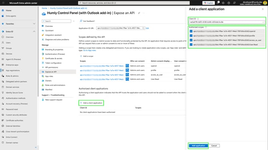Open the feedback icon in the top bar
The width and height of the screenshot is (268, 150).
tap(234, 3)
